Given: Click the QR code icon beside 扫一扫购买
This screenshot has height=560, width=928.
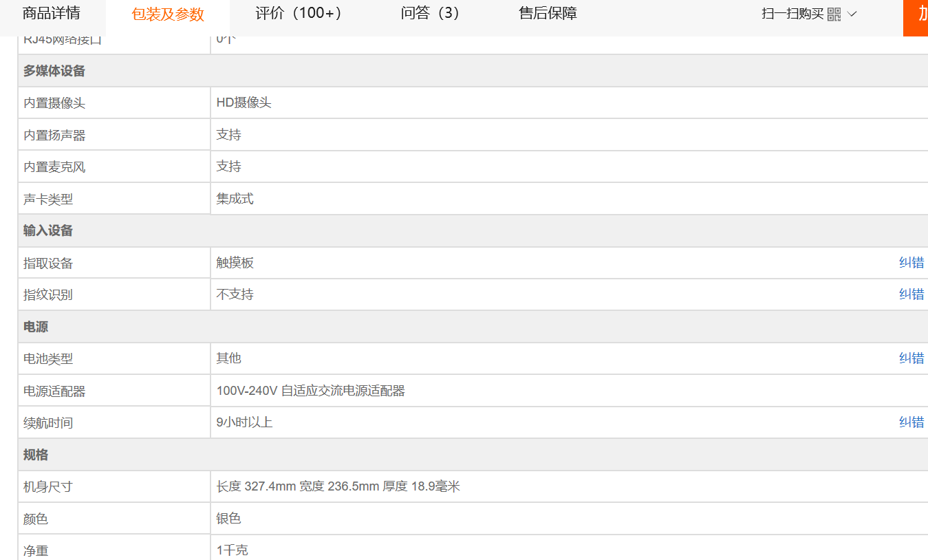Looking at the screenshot, I should pyautogui.click(x=834, y=14).
